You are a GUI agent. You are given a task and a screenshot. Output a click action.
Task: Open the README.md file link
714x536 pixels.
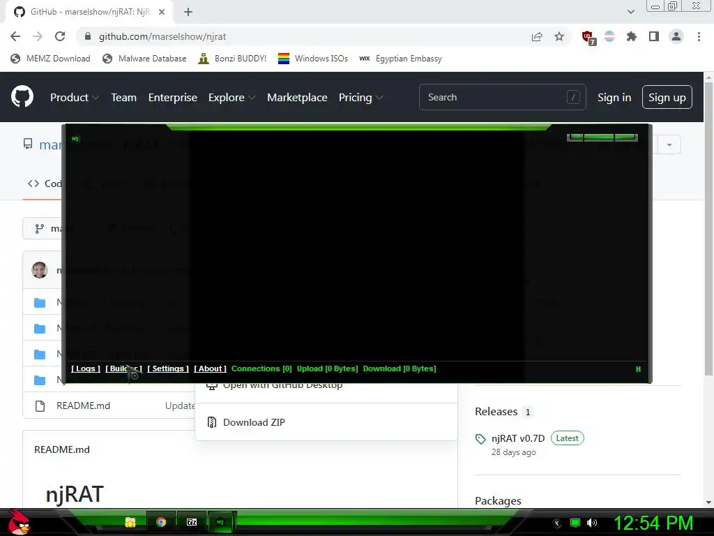click(x=84, y=405)
